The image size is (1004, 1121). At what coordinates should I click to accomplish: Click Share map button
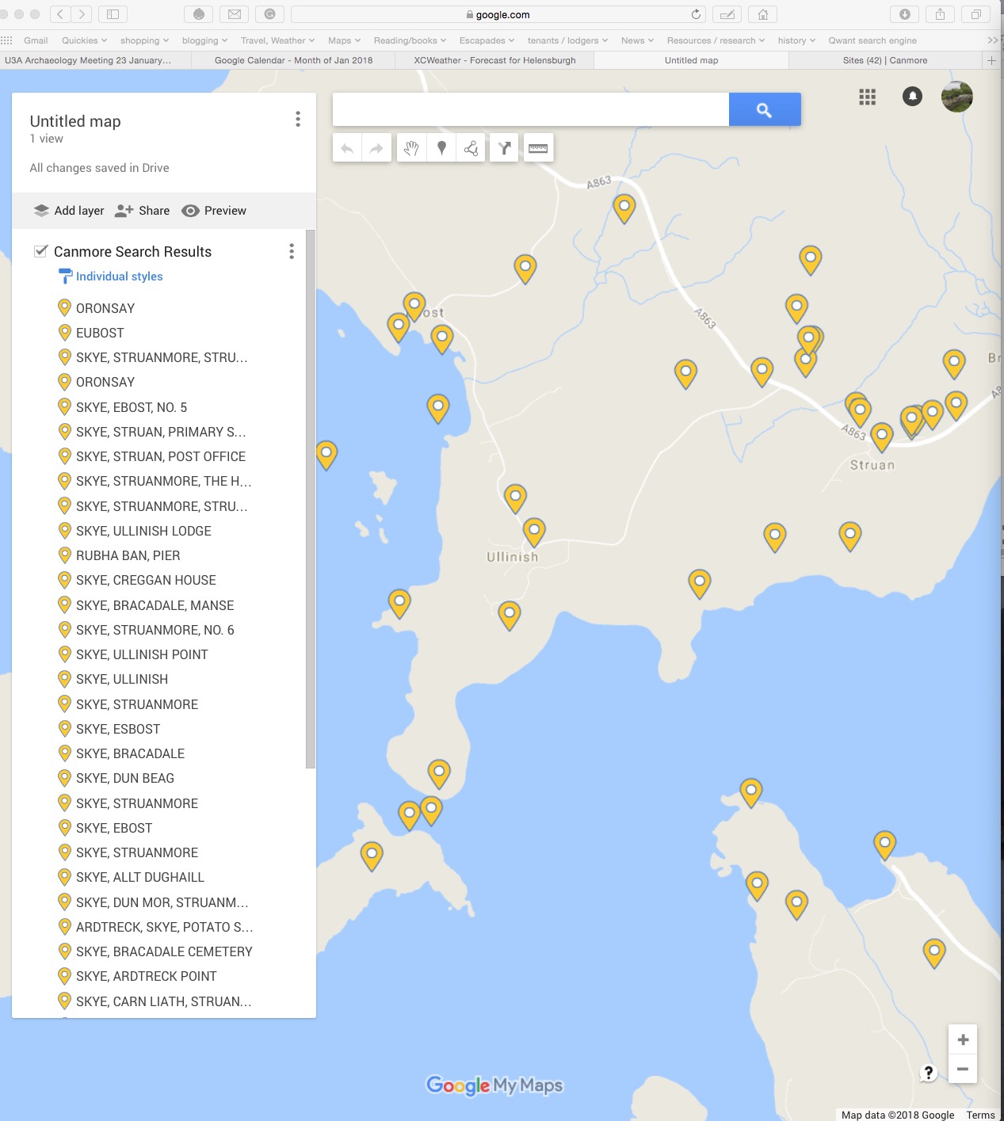point(143,211)
